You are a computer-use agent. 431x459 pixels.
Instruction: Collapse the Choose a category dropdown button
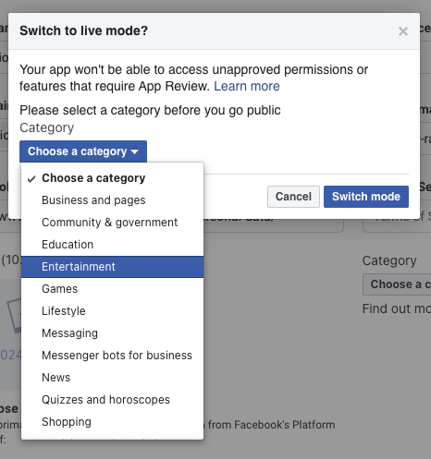tap(83, 151)
